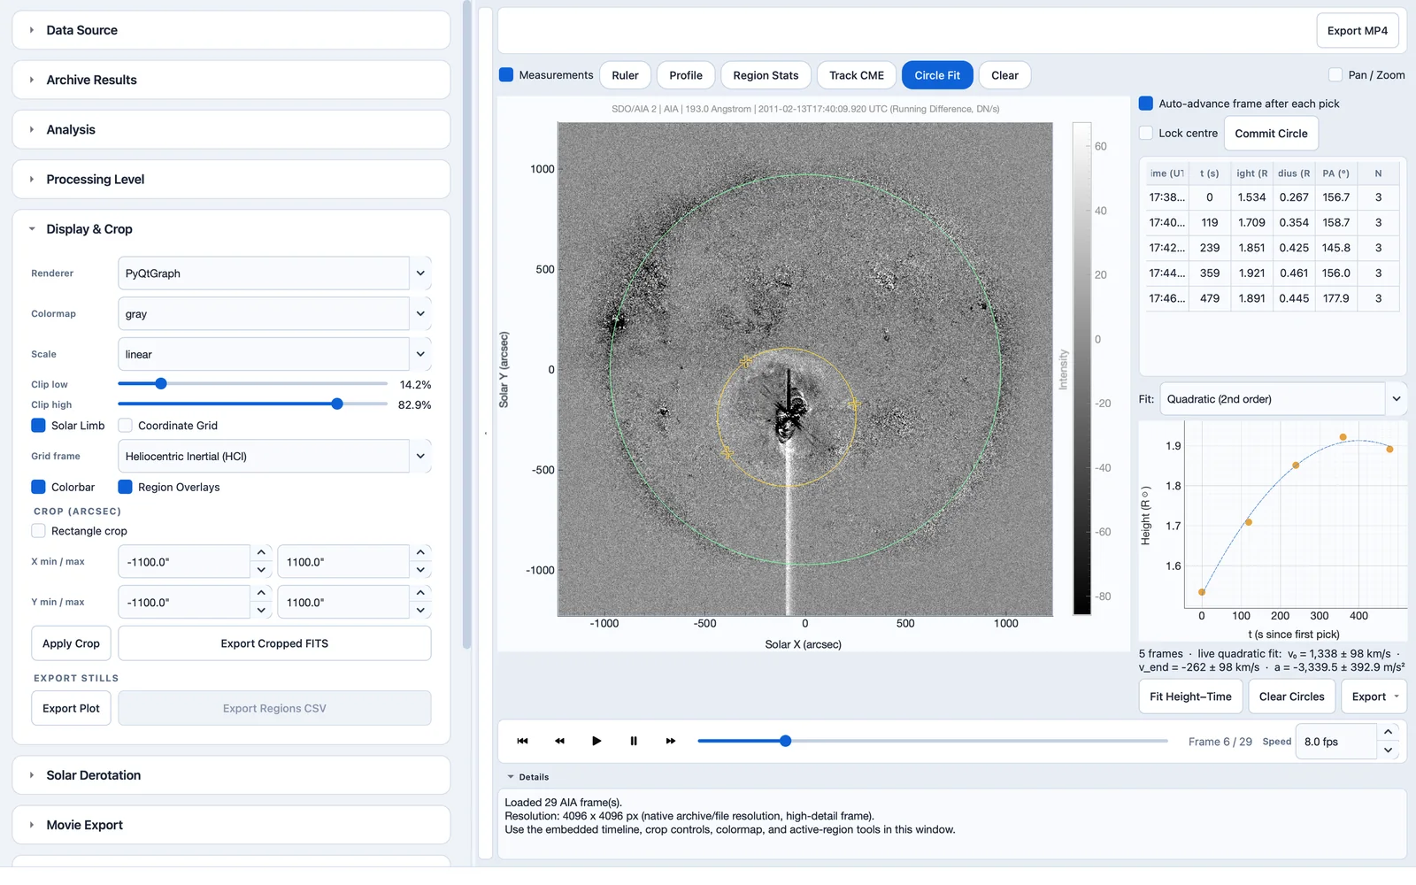
Task: Select the Region Stats tool
Action: pos(766,75)
